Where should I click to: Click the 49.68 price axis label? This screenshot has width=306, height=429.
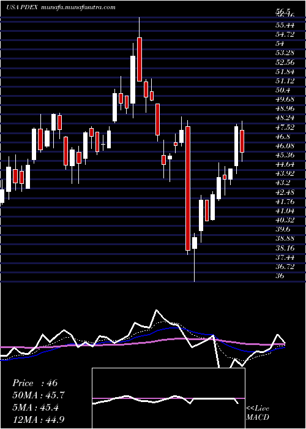[285, 99]
